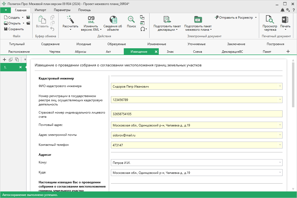Click the Поиск magnifier icon
The height and width of the screenshot is (198, 297).
131,19
